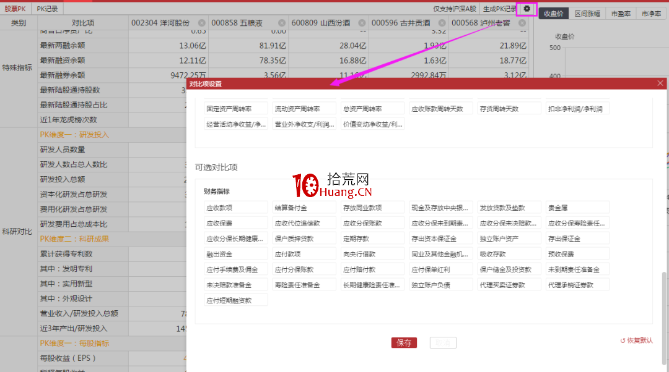Add 独立账户资产 item
669x372 pixels.
[x=509, y=239]
